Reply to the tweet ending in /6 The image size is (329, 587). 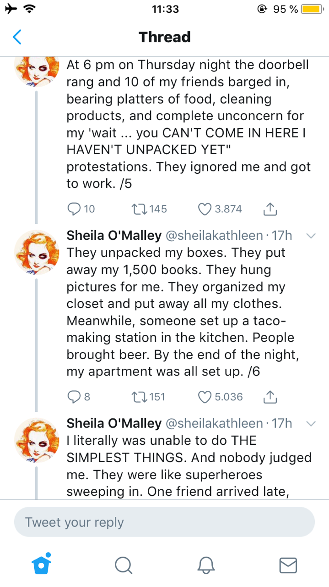coord(74,397)
